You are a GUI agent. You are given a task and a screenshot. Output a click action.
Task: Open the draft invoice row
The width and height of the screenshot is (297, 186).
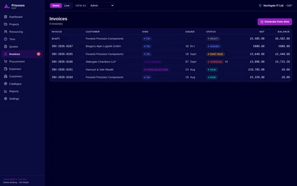point(171,38)
